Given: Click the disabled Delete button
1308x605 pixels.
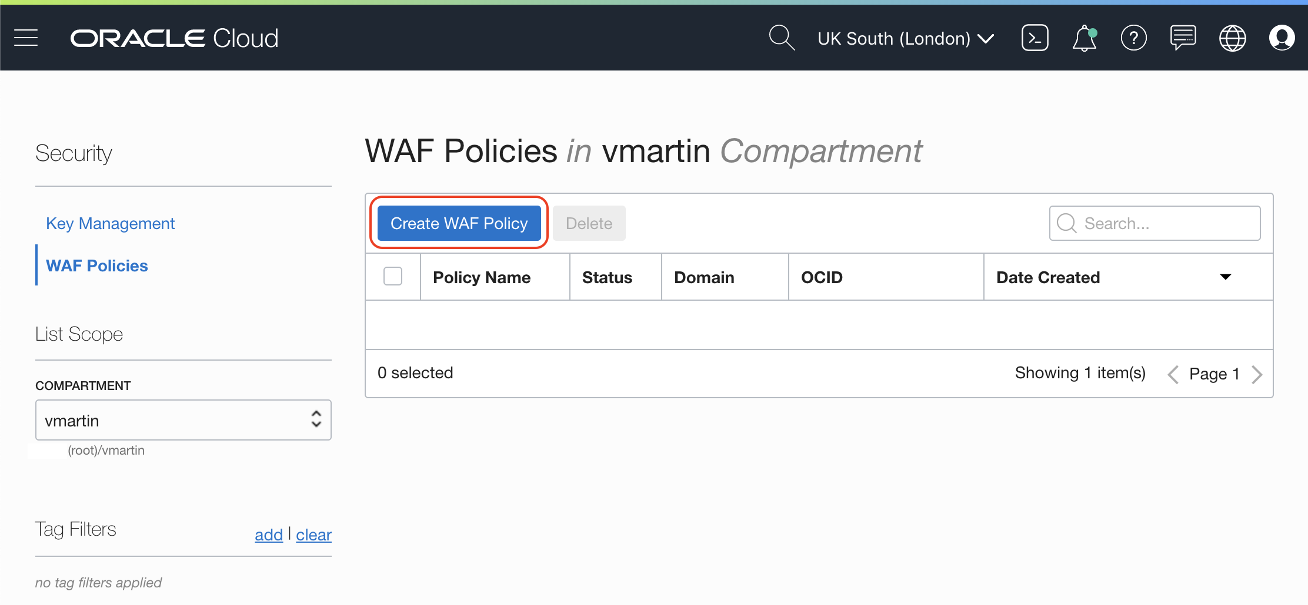Looking at the screenshot, I should coord(589,223).
